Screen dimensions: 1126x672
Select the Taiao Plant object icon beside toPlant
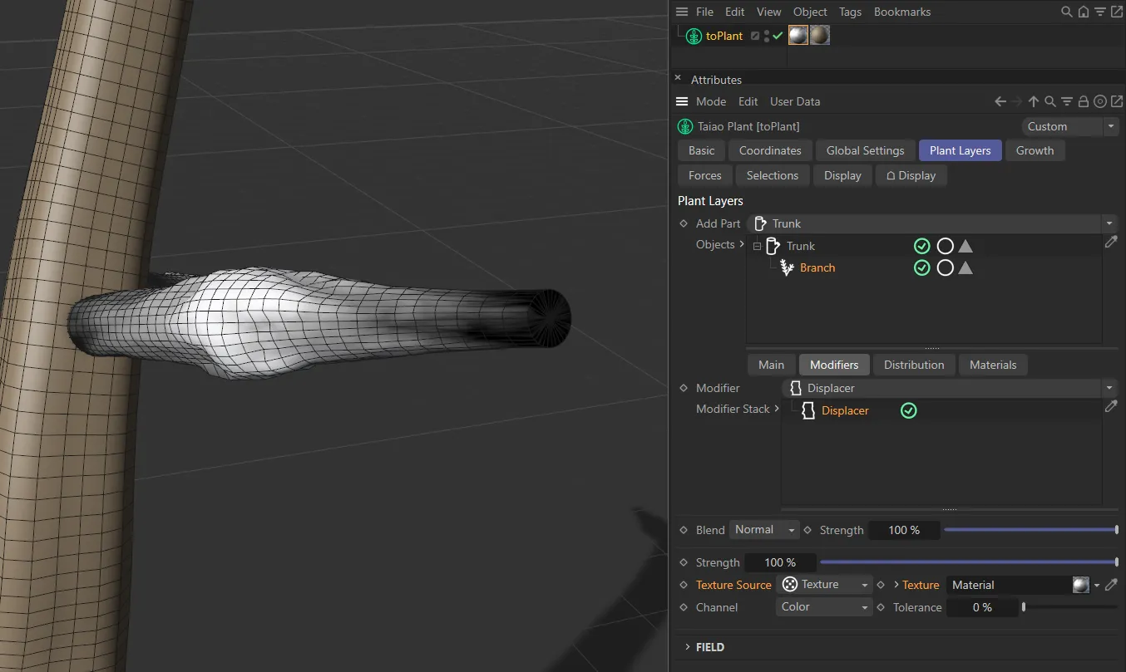tap(692, 36)
